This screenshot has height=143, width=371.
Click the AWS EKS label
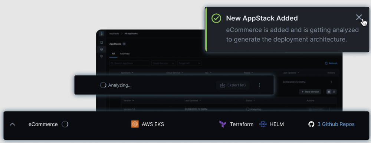pos(153,124)
